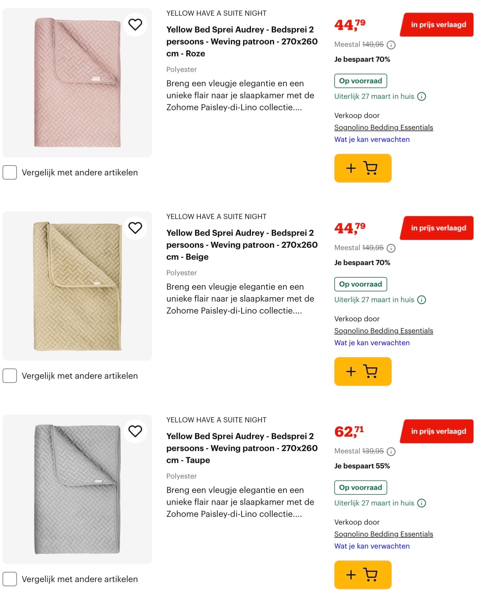Favorite the Beige bedspread with heart icon
The height and width of the screenshot is (604, 483).
tap(135, 228)
